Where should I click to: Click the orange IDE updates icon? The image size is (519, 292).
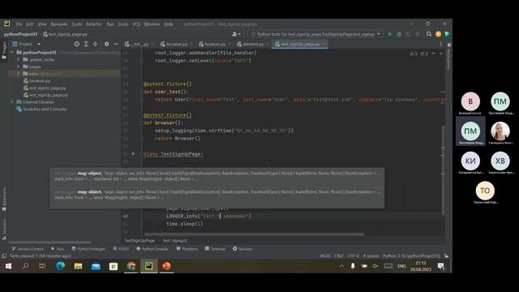coord(438,34)
